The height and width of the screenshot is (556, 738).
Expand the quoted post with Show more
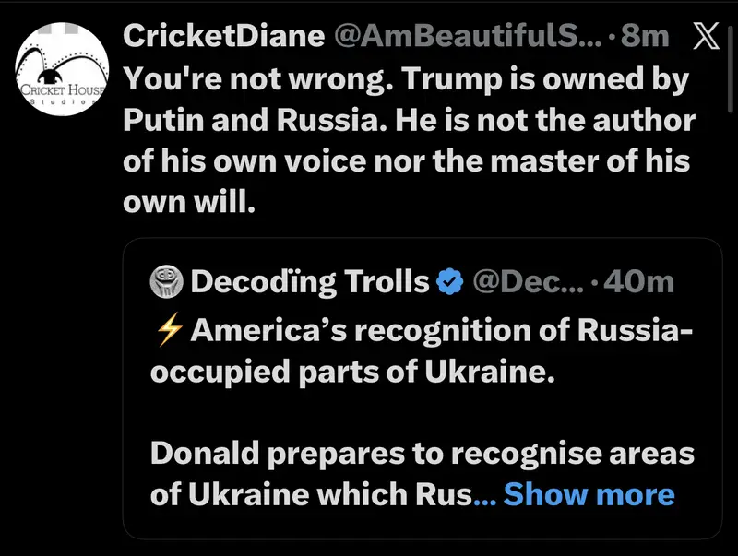589,493
